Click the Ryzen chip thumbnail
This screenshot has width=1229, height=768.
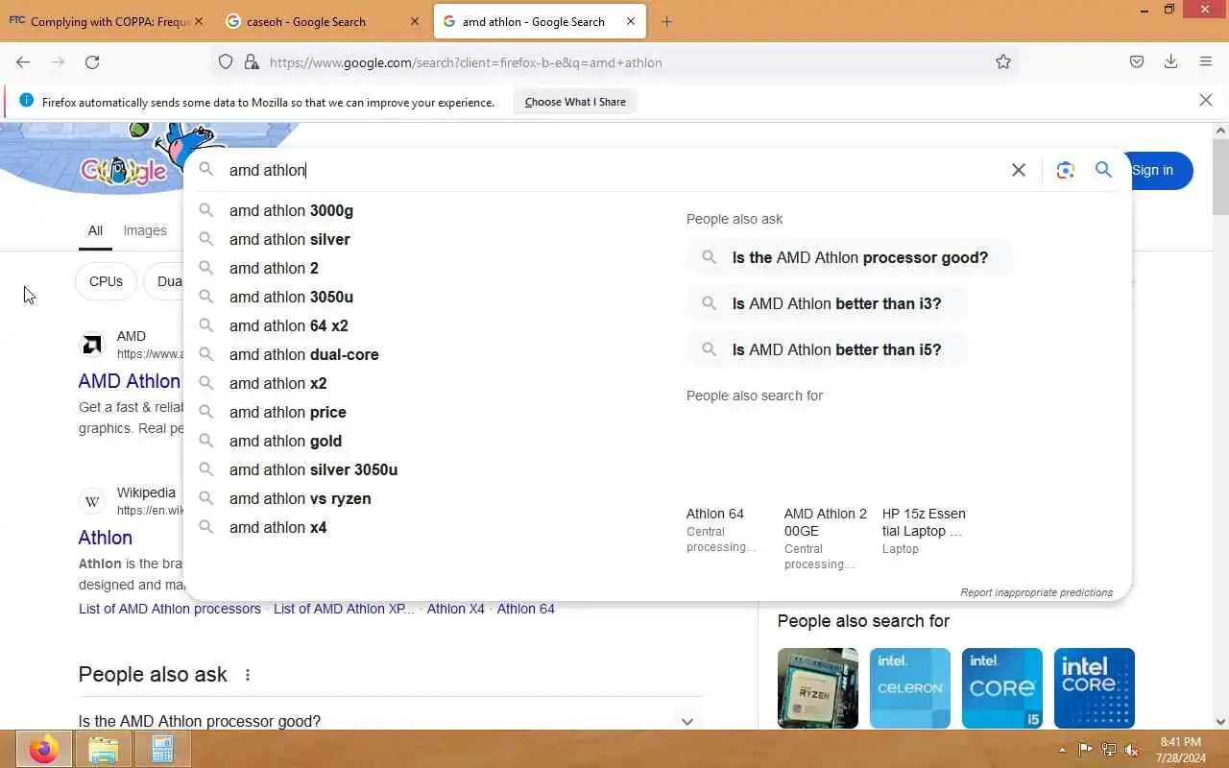[818, 688]
